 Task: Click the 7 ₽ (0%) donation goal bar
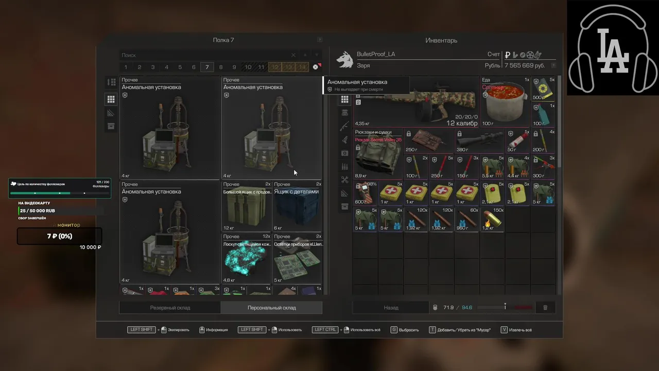(x=60, y=237)
